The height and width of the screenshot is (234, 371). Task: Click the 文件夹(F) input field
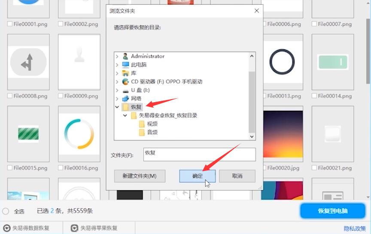click(x=200, y=155)
